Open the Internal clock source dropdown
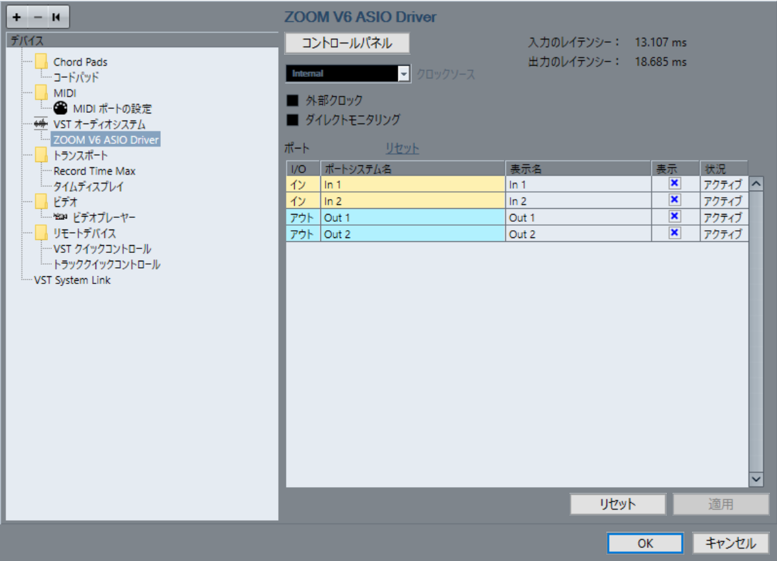 tap(348, 74)
